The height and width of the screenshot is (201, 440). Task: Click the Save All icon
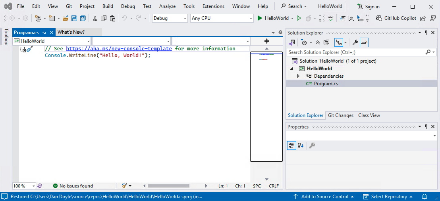[x=83, y=18]
